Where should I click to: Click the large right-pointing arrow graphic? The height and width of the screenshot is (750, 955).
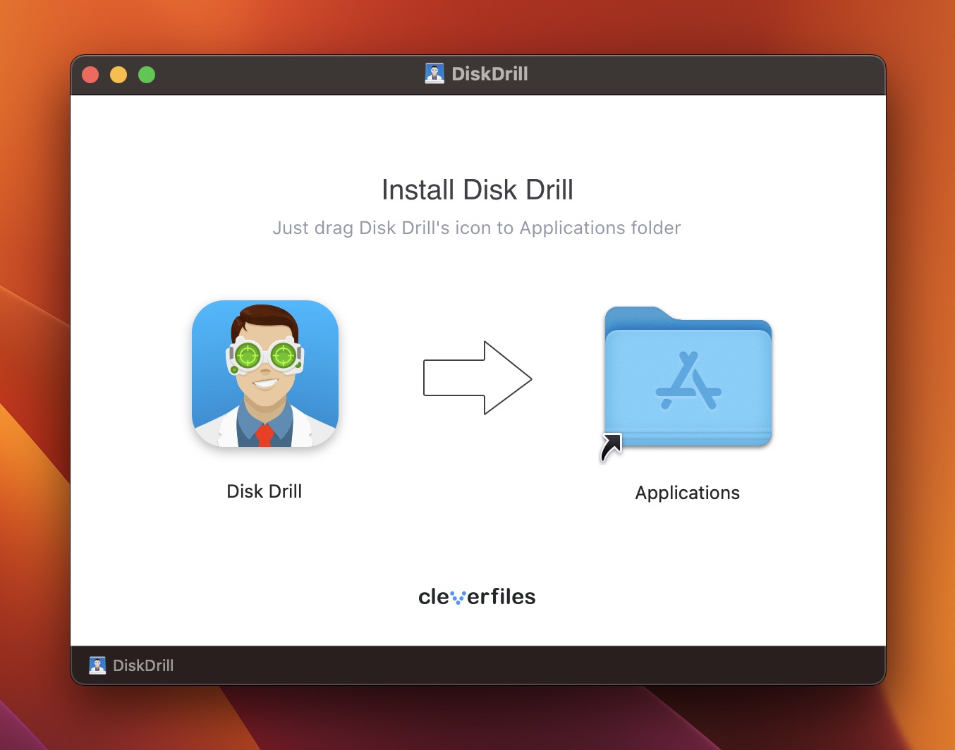pyautogui.click(x=477, y=378)
